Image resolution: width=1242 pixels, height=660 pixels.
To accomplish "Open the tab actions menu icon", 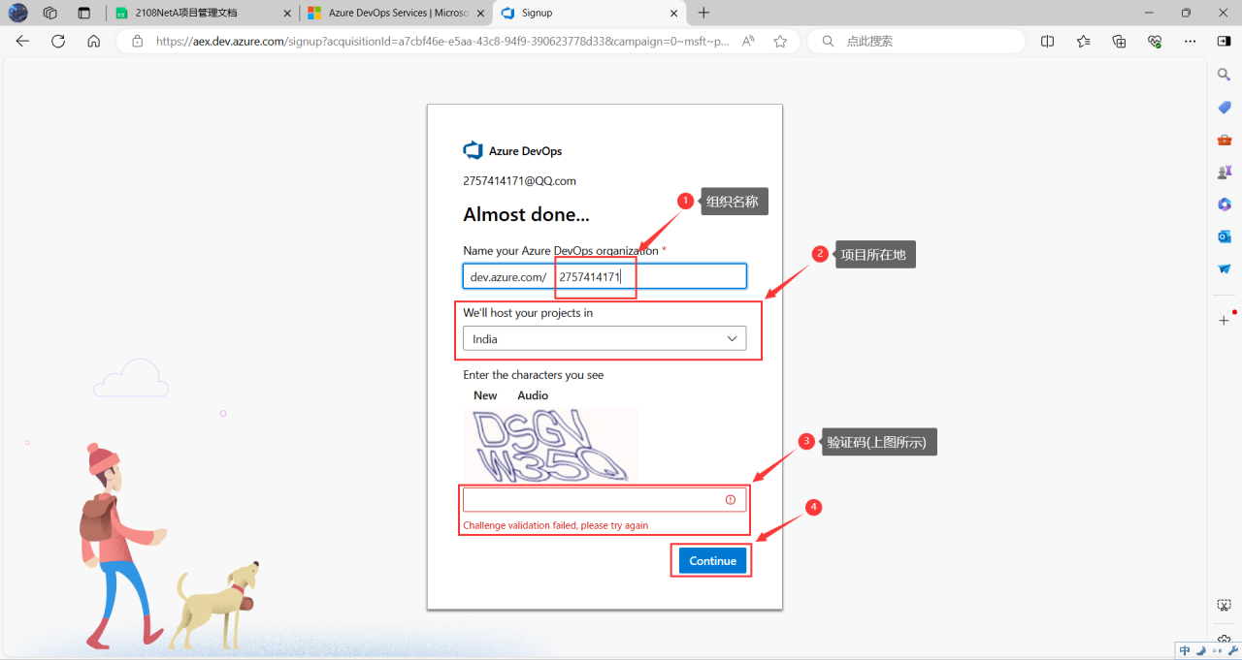I will (x=83, y=13).
